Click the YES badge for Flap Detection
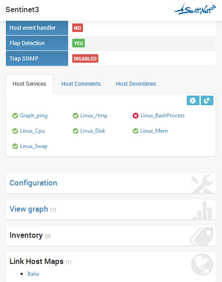The image size is (222, 282). pyautogui.click(x=79, y=43)
